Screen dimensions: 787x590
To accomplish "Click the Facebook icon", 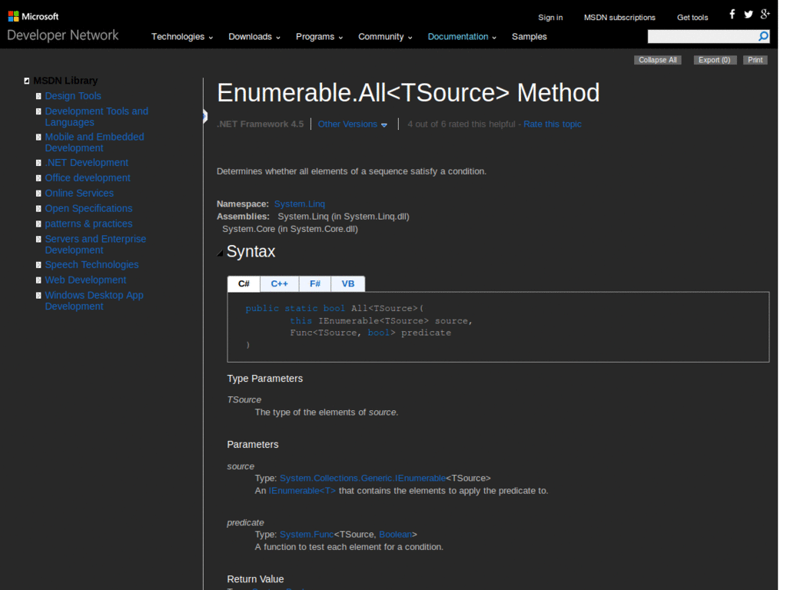I will [731, 14].
